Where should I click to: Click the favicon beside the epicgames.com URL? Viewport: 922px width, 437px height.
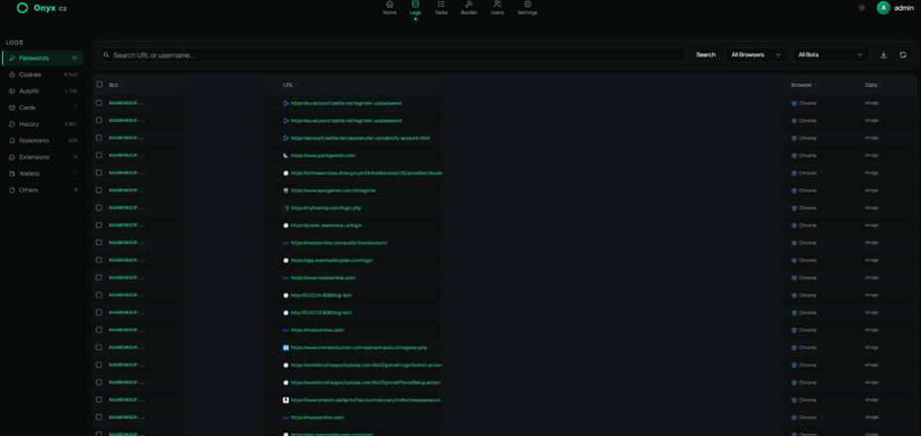286,190
